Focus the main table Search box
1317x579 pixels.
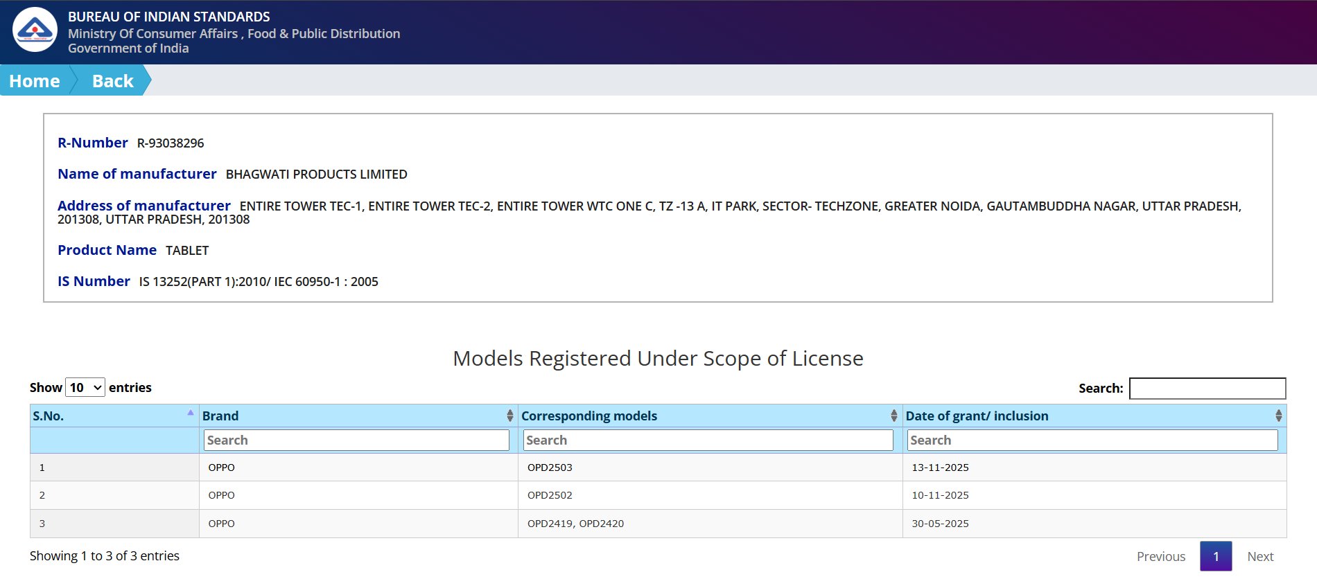[1207, 389]
